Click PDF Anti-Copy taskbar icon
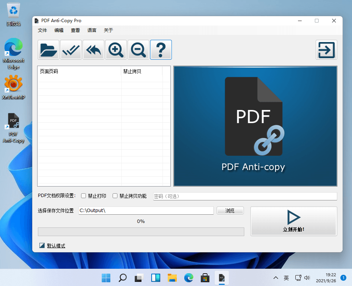 click(x=222, y=278)
